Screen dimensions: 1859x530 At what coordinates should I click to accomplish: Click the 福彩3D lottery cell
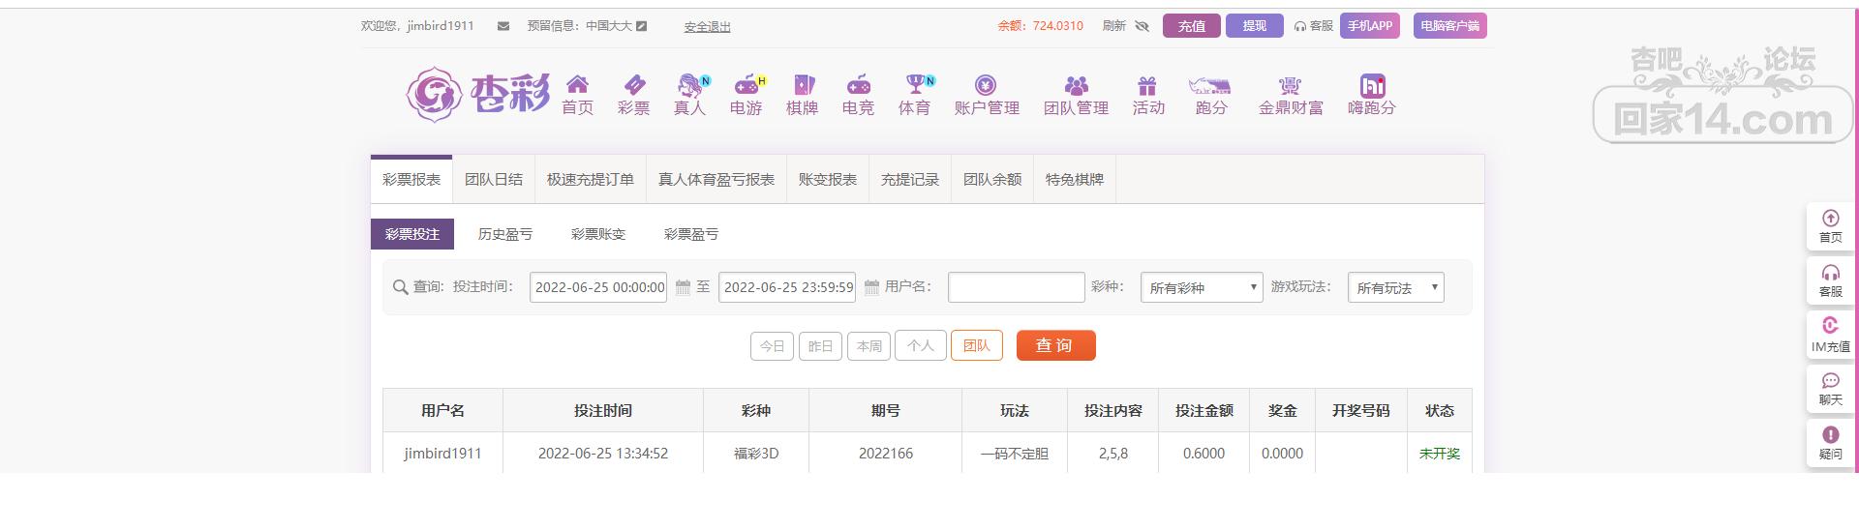click(x=756, y=454)
